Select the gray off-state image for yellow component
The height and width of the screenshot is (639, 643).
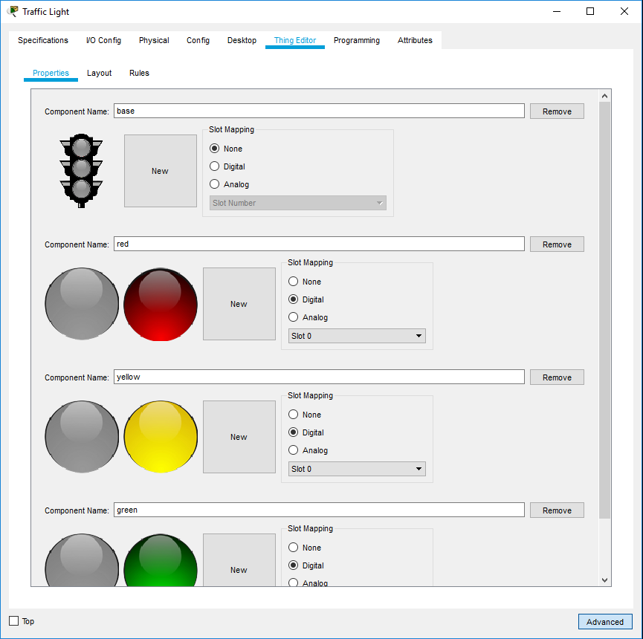(82, 436)
